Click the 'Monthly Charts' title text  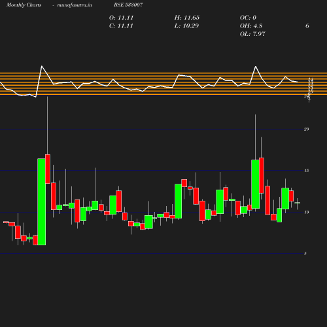pos(24,5)
